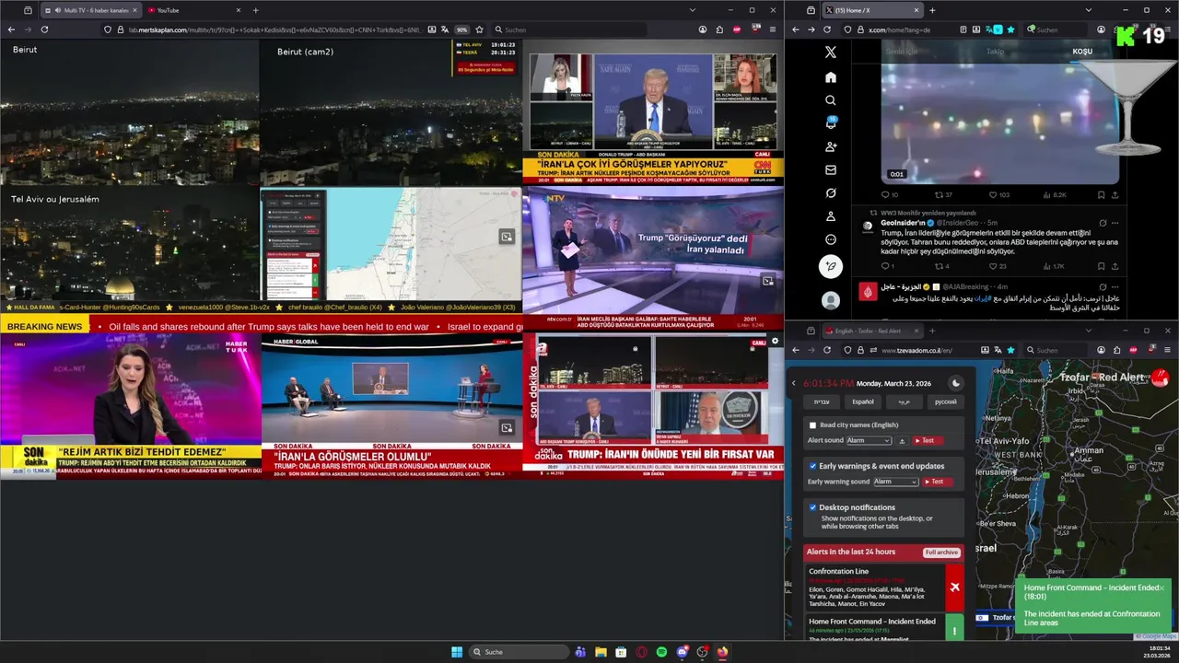Click the X compose post feather button
The width and height of the screenshot is (1179, 663).
click(x=831, y=267)
